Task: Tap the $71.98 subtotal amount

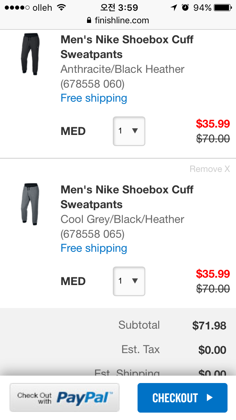Action: point(209,325)
